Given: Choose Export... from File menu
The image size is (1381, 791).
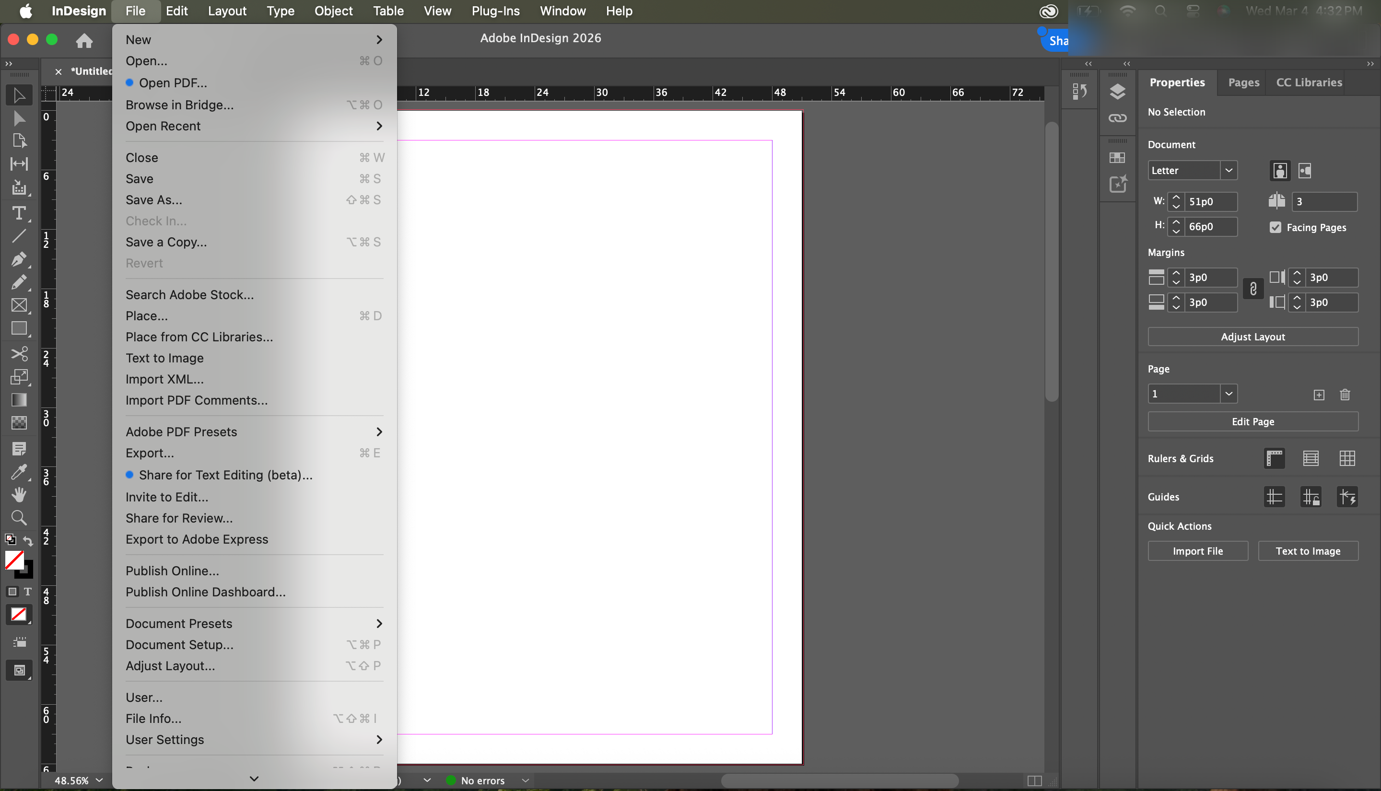Looking at the screenshot, I should pyautogui.click(x=150, y=453).
